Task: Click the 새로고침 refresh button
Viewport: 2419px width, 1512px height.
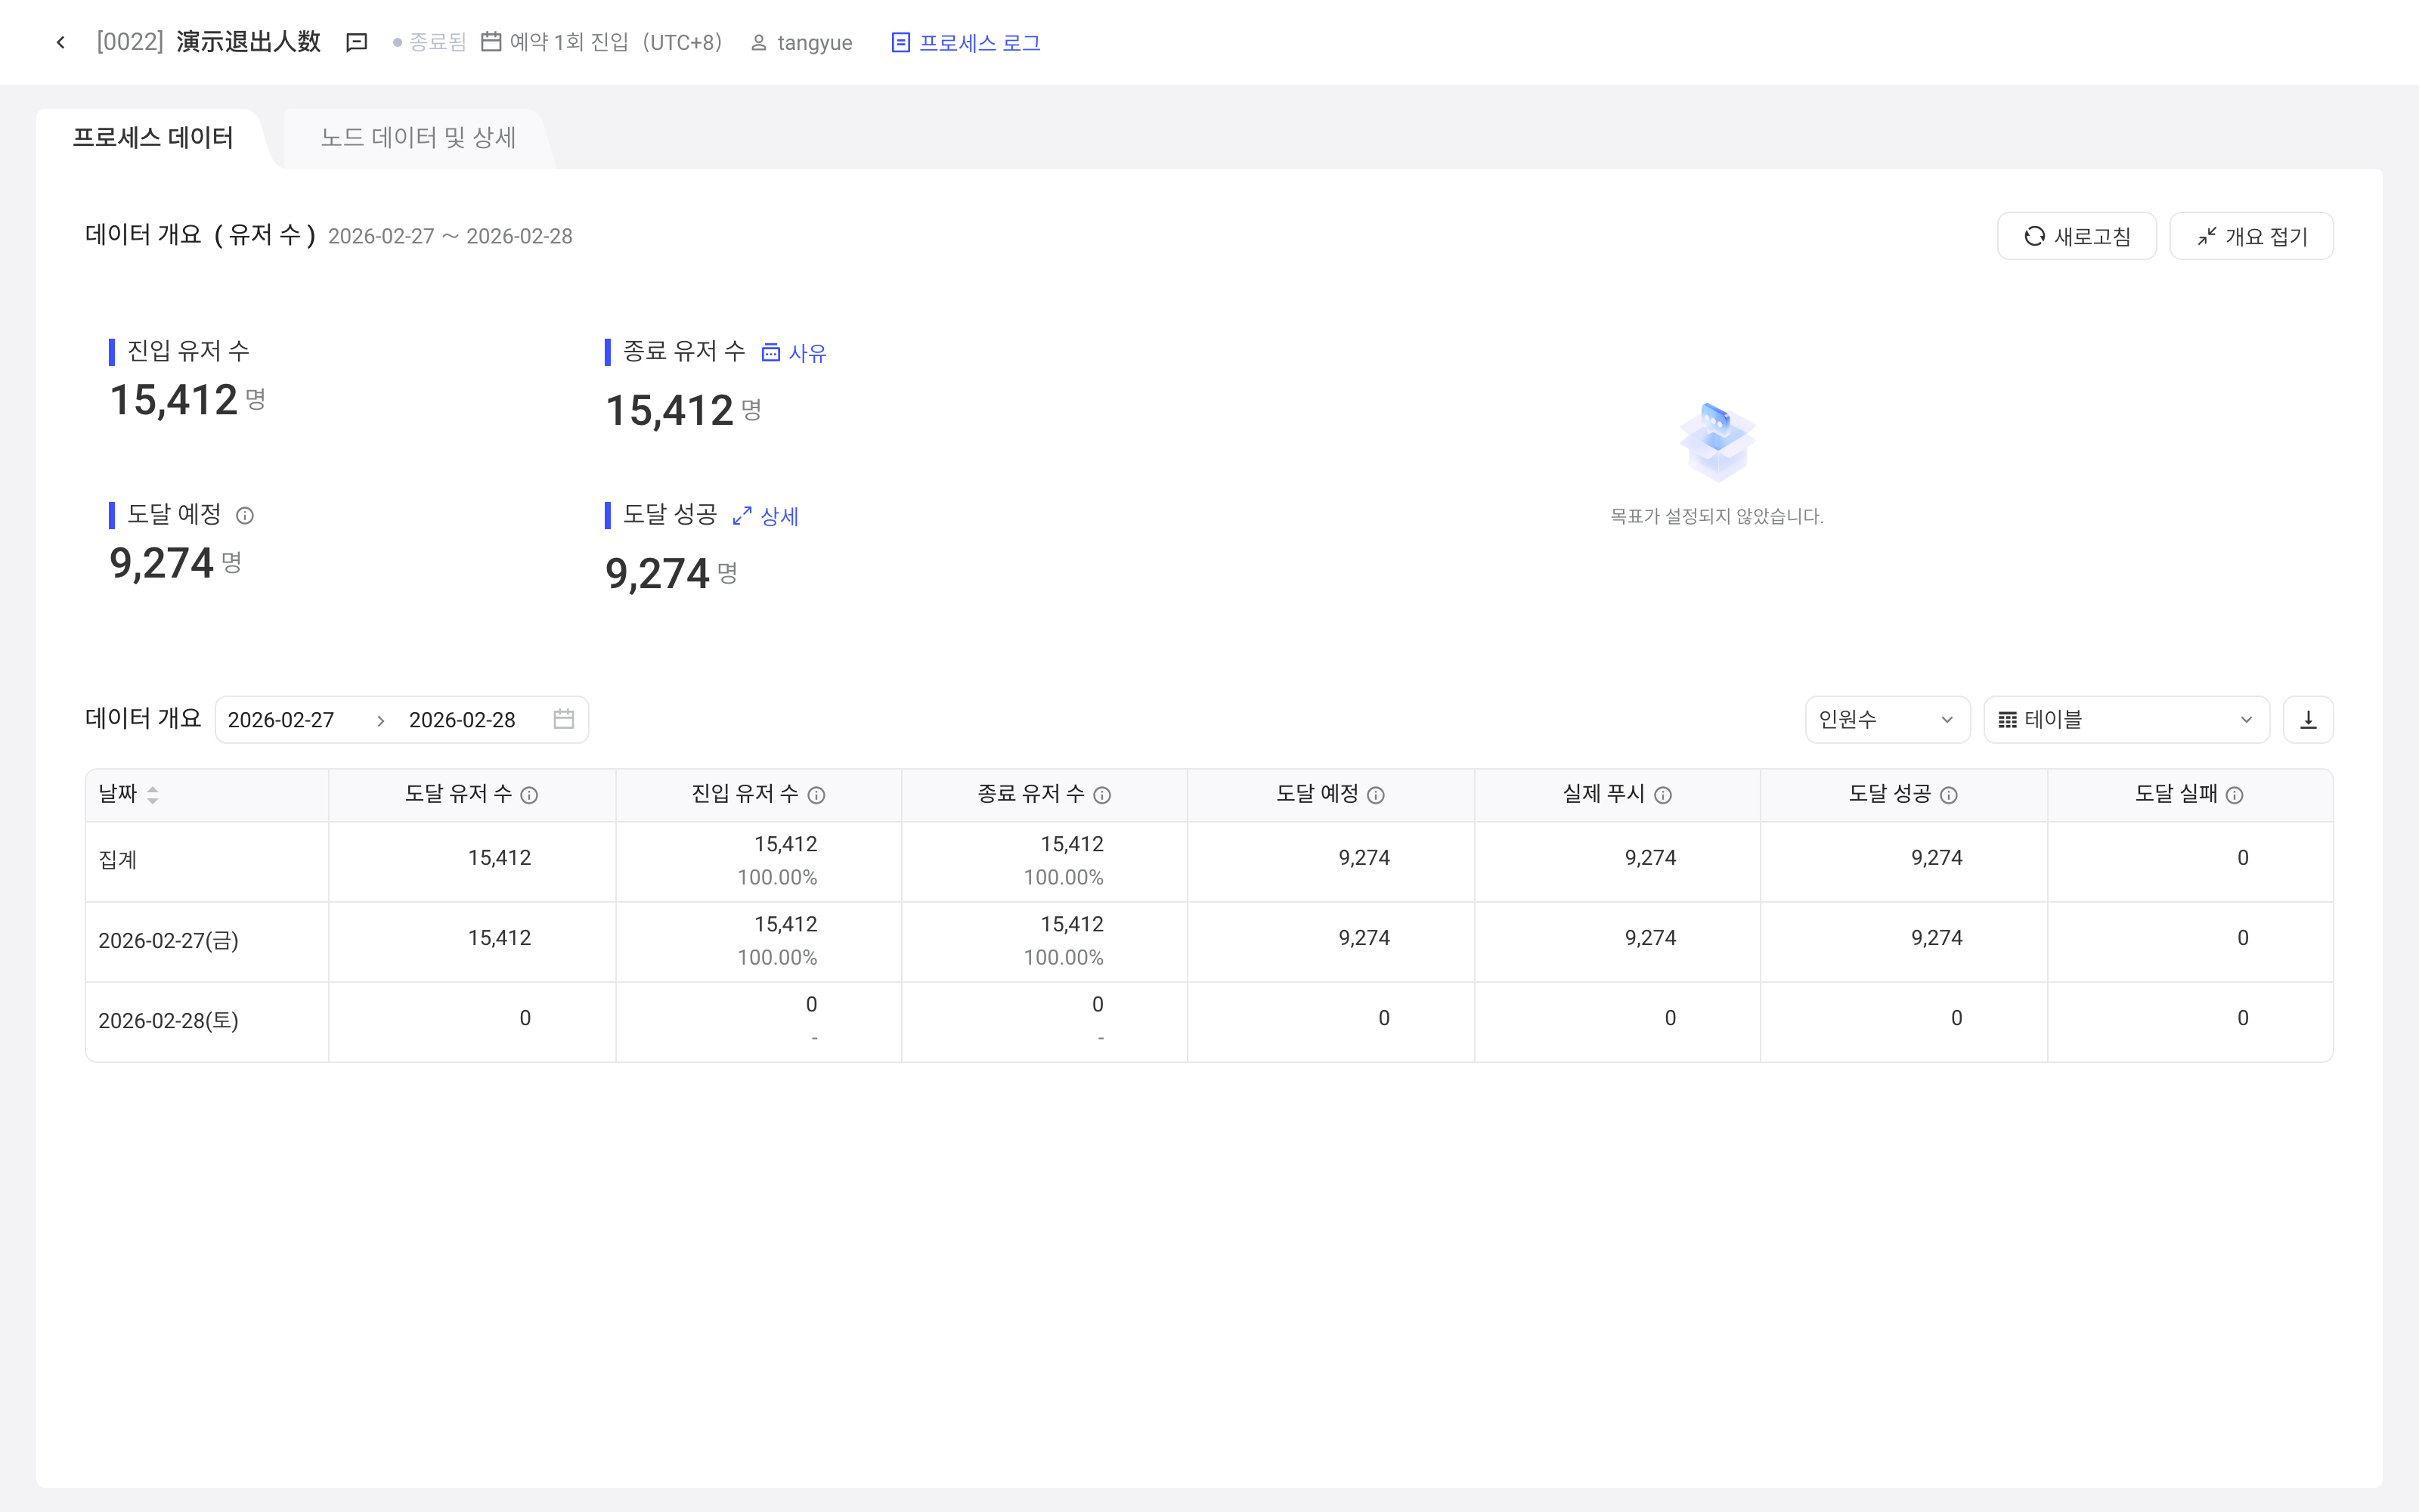Action: pos(2076,236)
